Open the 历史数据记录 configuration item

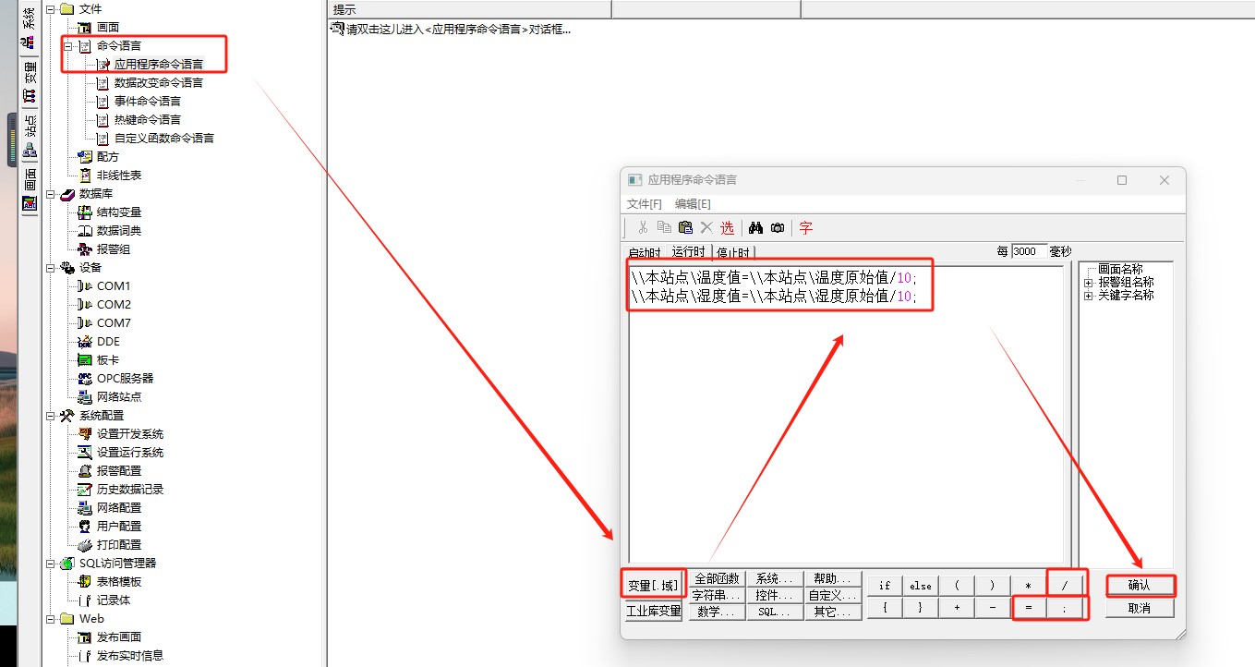click(x=129, y=489)
